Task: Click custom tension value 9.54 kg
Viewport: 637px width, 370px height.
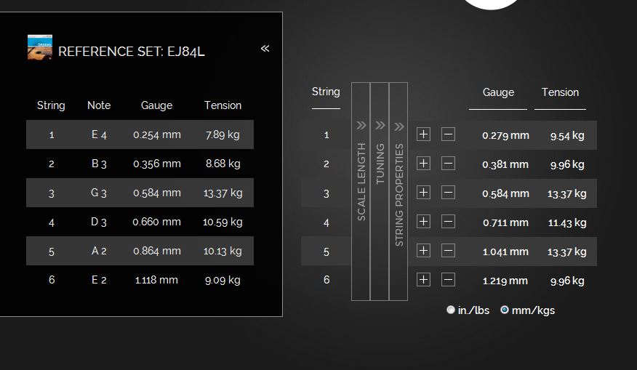Action: click(567, 136)
